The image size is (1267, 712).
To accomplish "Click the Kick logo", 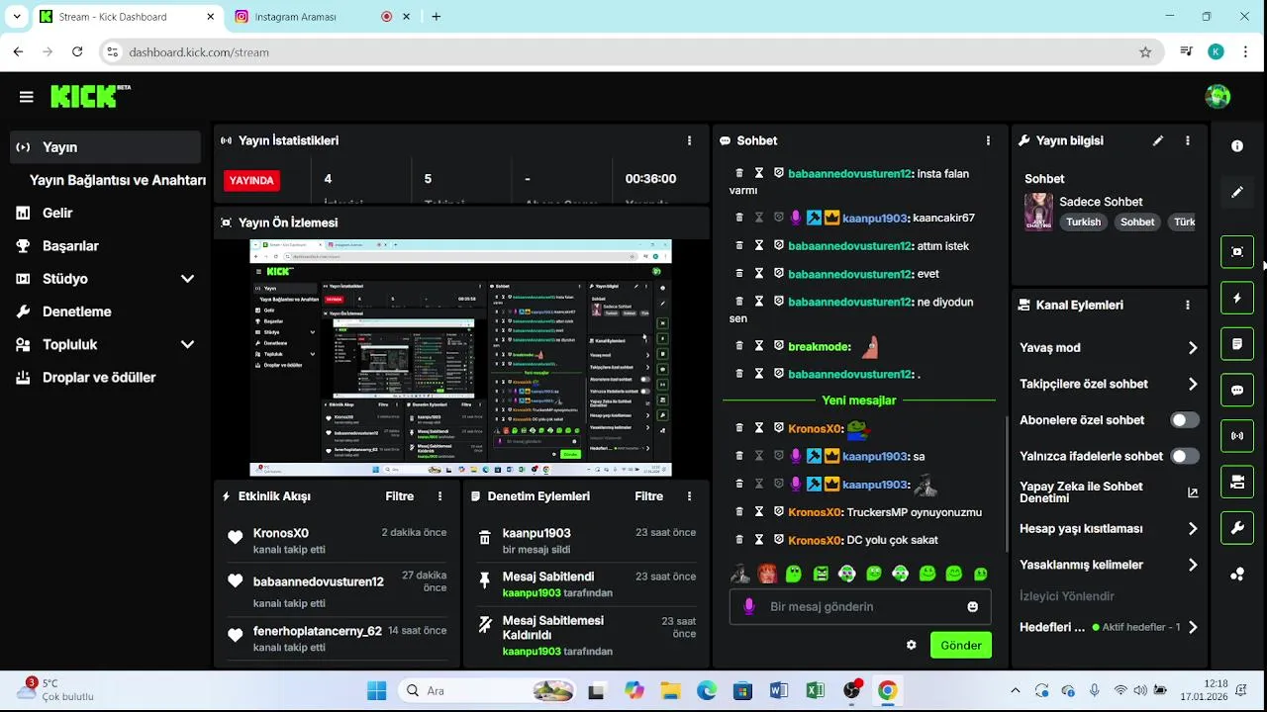I will coord(90,96).
